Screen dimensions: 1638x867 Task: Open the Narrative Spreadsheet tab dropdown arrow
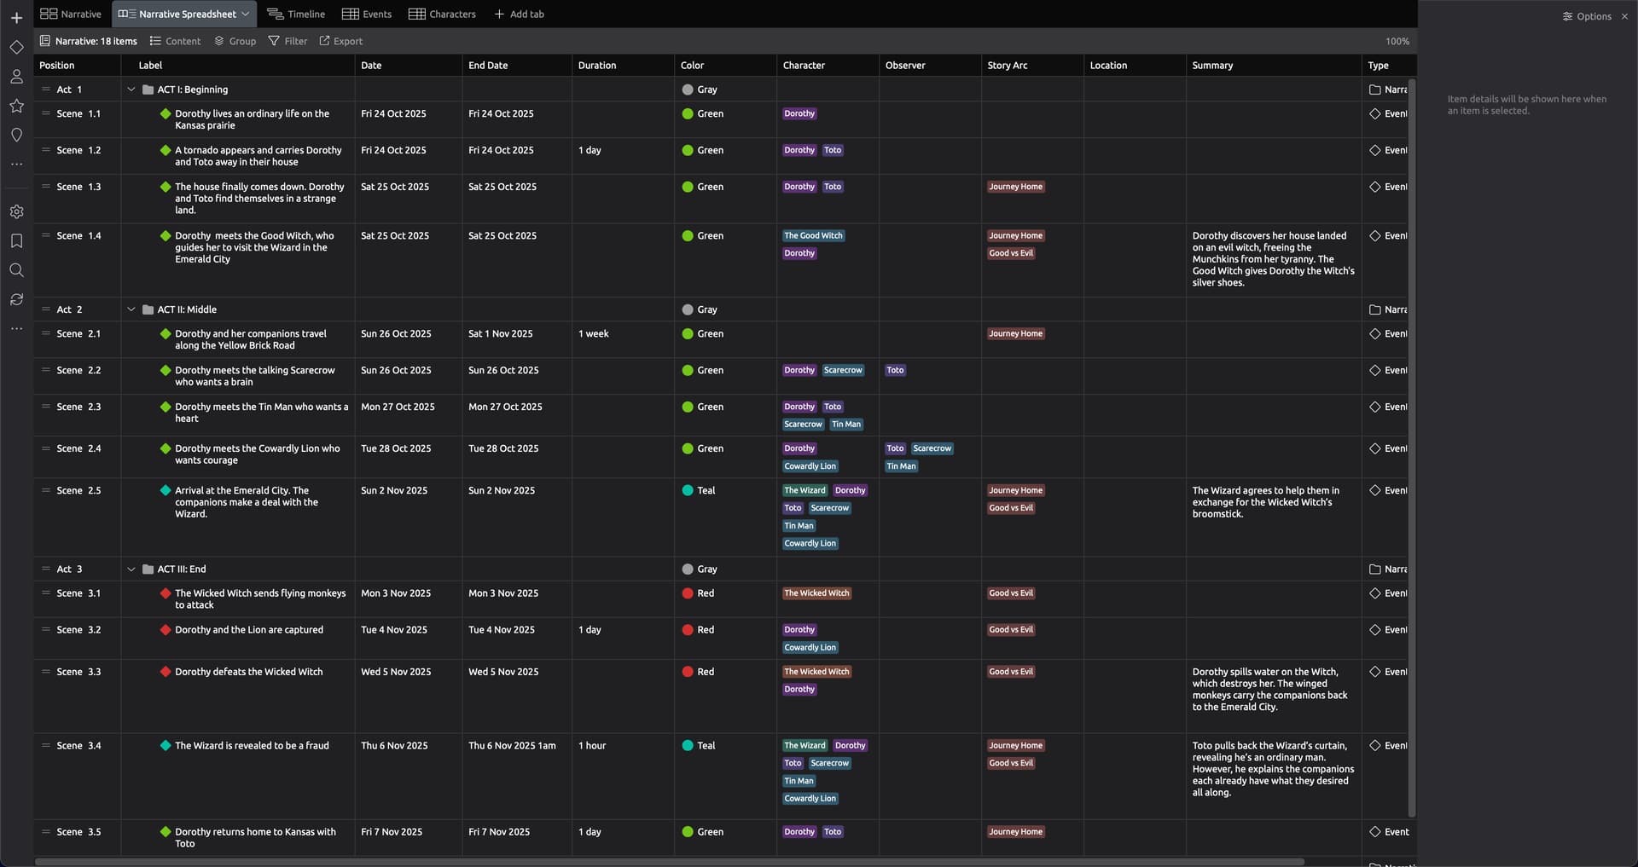246,14
